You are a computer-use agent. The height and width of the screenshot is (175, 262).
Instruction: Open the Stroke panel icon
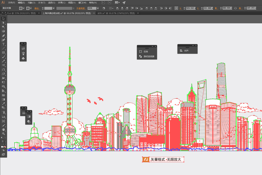[x=24, y=113]
